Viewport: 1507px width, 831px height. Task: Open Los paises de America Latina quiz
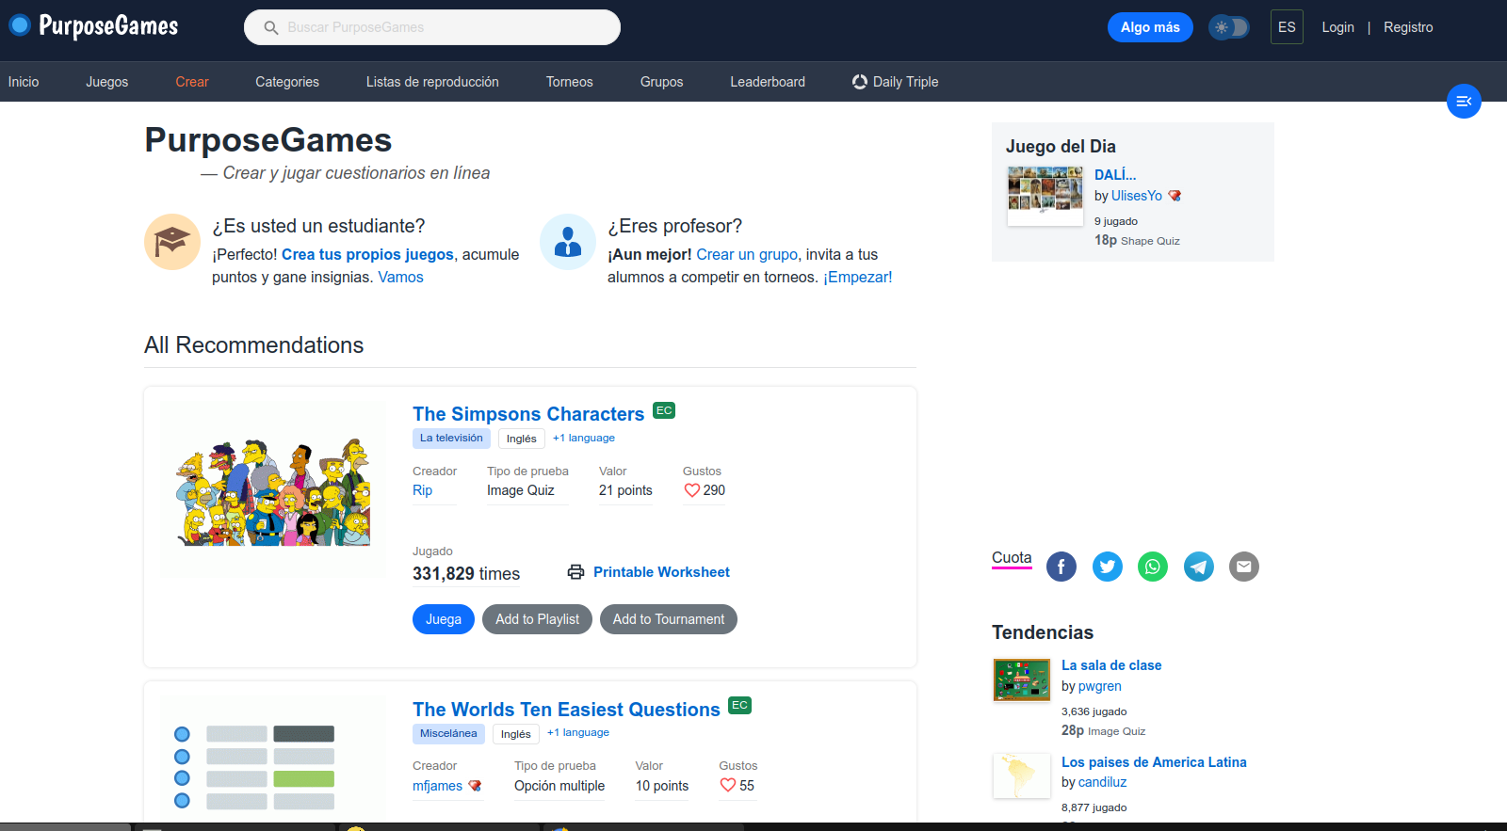click(x=1154, y=762)
